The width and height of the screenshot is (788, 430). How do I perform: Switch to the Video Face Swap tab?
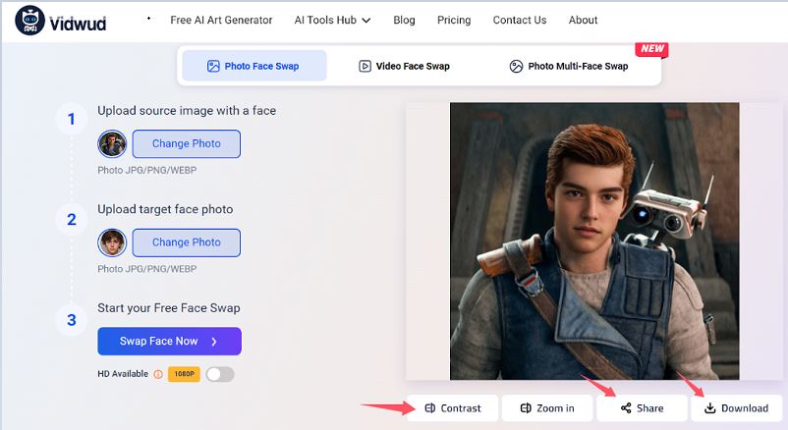point(404,66)
